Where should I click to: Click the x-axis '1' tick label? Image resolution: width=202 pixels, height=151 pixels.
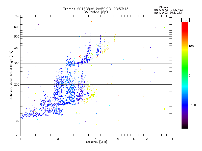click(20, 139)
